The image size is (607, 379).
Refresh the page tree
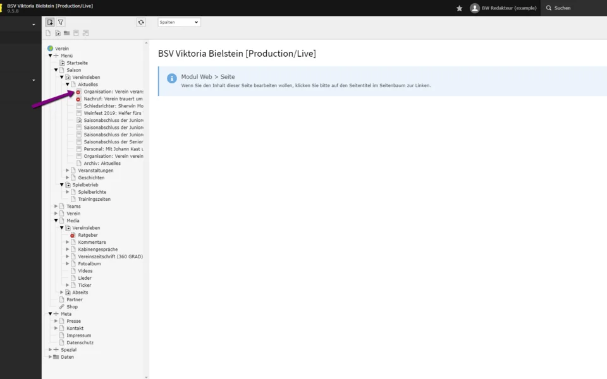coord(141,22)
